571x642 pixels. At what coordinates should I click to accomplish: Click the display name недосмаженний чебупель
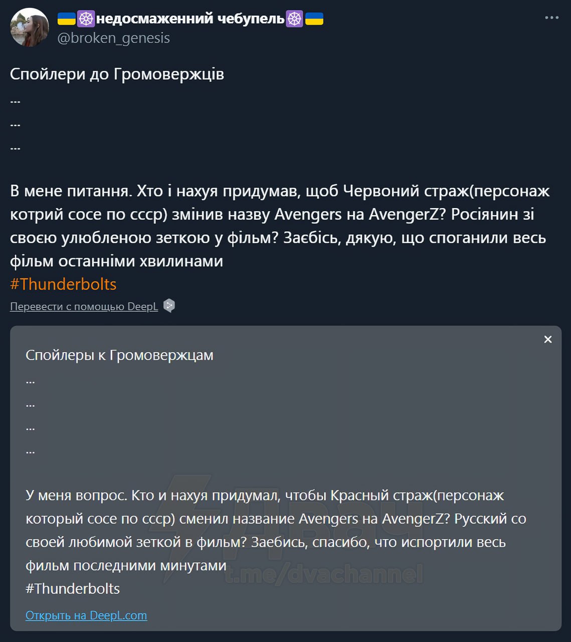click(x=190, y=19)
